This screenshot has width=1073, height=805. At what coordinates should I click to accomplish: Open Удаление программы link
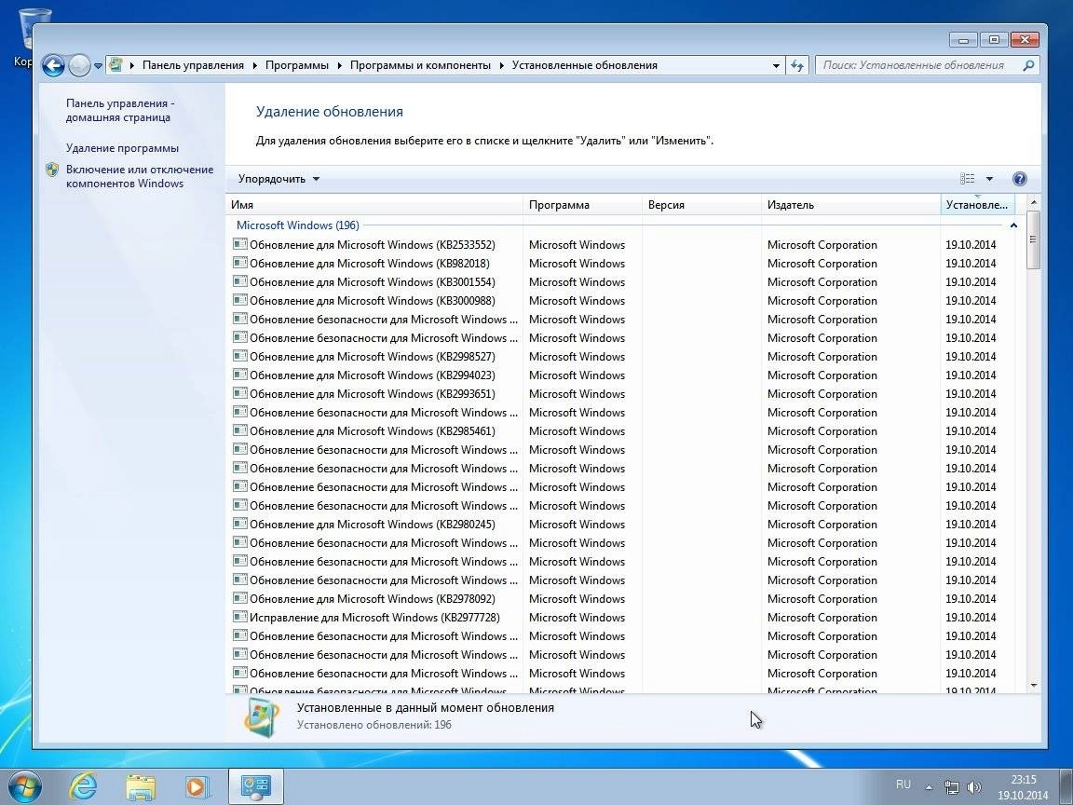click(x=122, y=148)
